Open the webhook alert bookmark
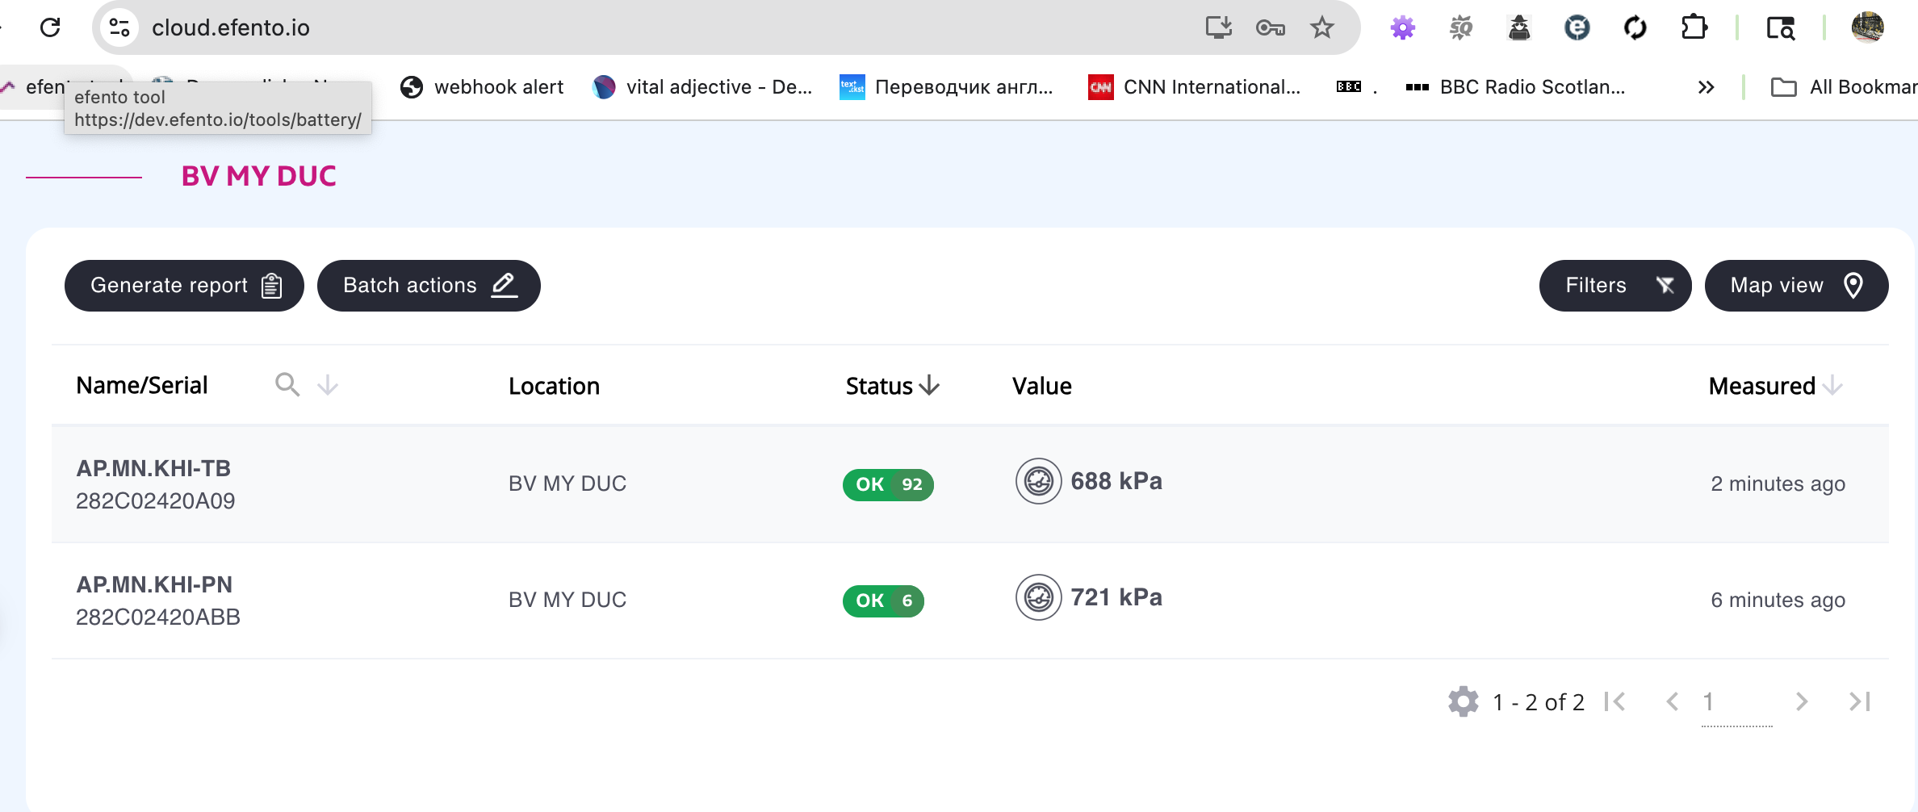 [482, 87]
